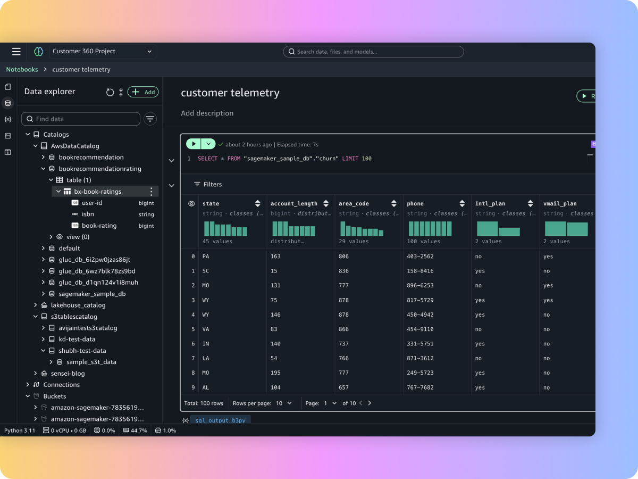Expand the sagemaker_sample_db database node
The height and width of the screenshot is (479, 638).
click(44, 294)
